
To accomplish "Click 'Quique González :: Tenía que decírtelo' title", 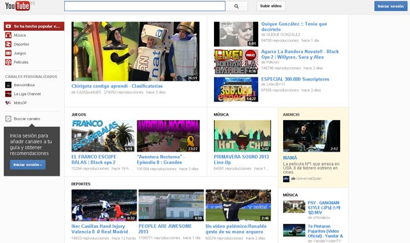I will 294,27.
